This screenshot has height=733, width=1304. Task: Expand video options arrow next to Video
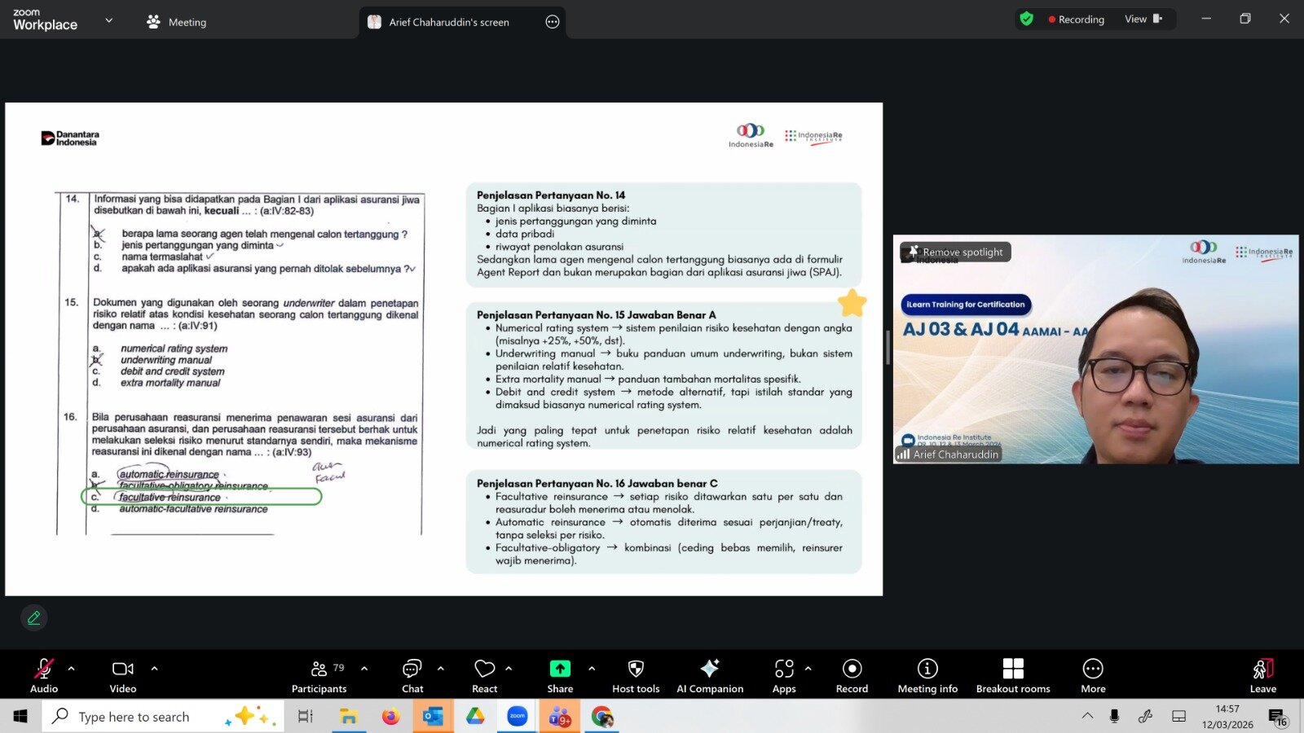154,669
